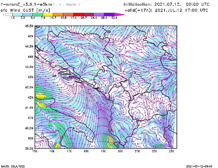The image size is (218, 168).
Task: Click the 44N latitude label
Action: pyautogui.click(x=31, y=57)
